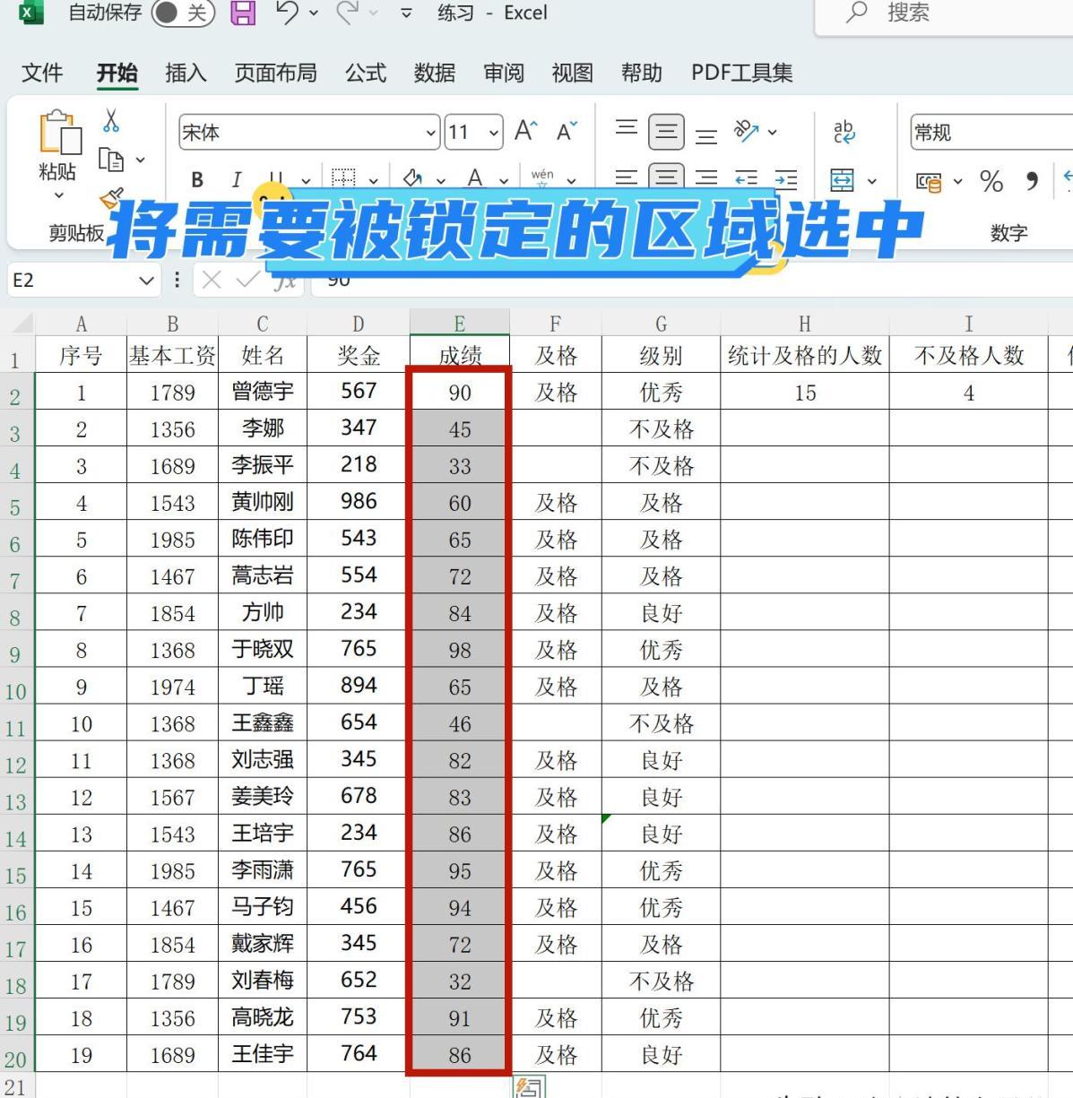Click the Copy icon
Image resolution: width=1073 pixels, height=1098 pixels.
click(x=111, y=160)
